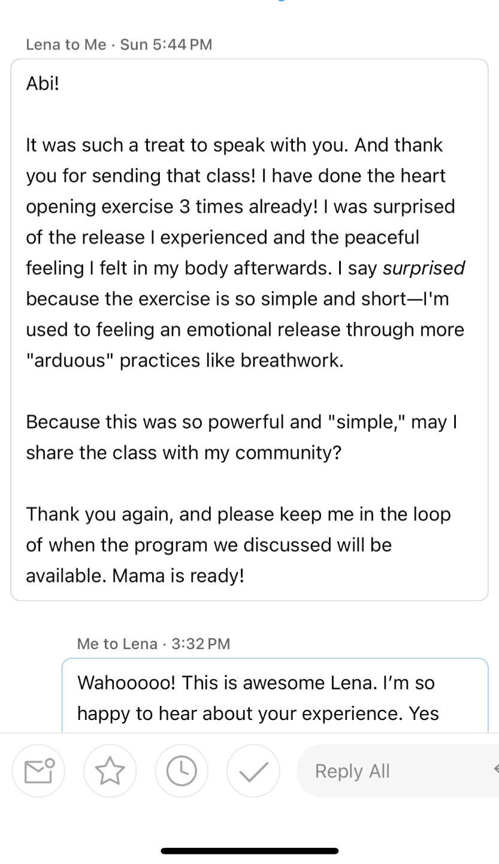Image resolution: width=499 pixels, height=864 pixels.
Task: Tap the "share the class with my community?" line
Action: point(183,452)
